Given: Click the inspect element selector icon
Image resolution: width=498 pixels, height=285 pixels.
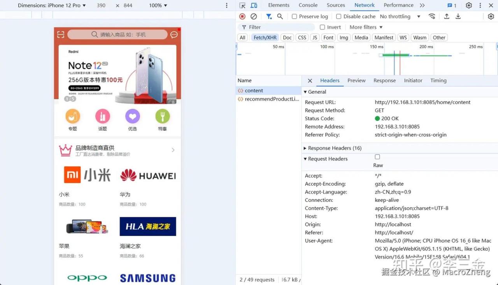Looking at the screenshot, I should point(242,5).
